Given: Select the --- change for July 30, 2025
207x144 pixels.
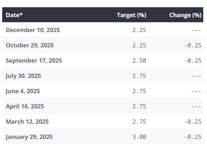Looking at the screenshot, I should coord(196,76).
